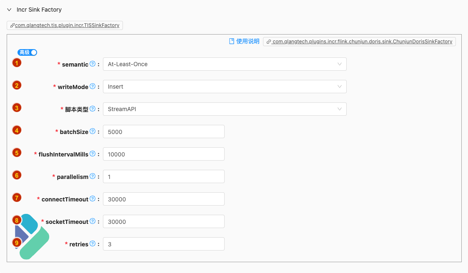
Task: Click the batchSize help question icon
Action: (93, 132)
